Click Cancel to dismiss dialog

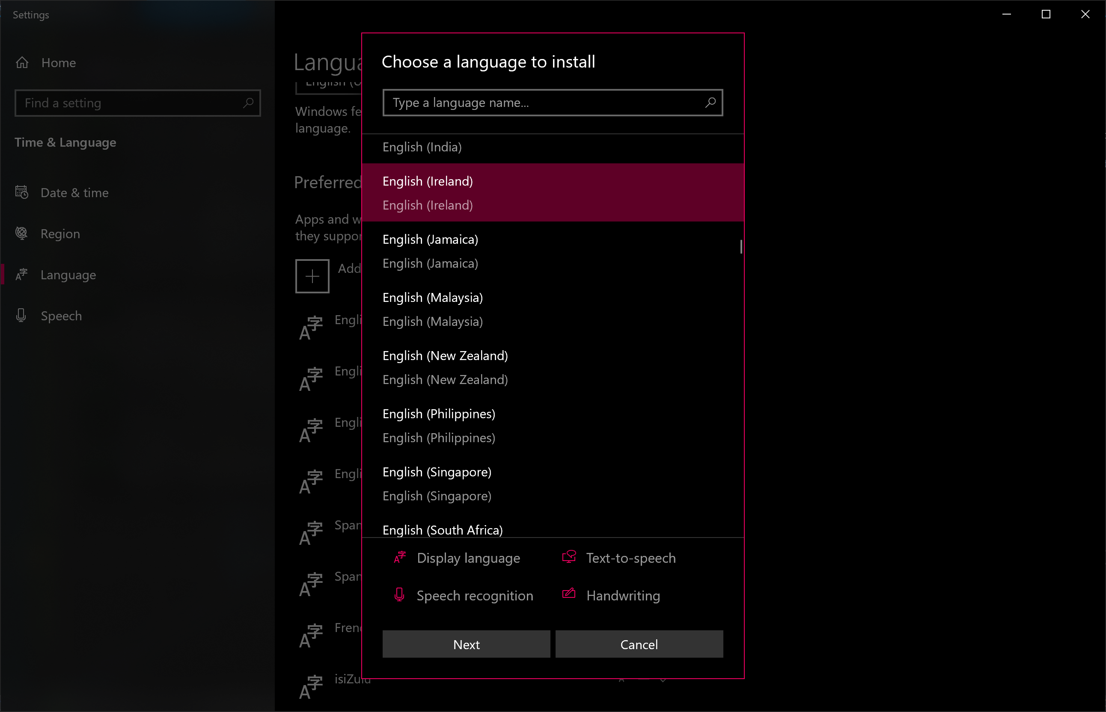pyautogui.click(x=639, y=644)
